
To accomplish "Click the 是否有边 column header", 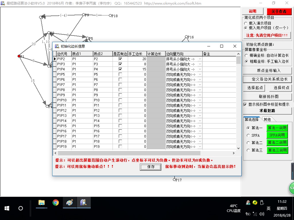I will (x=120, y=54).
